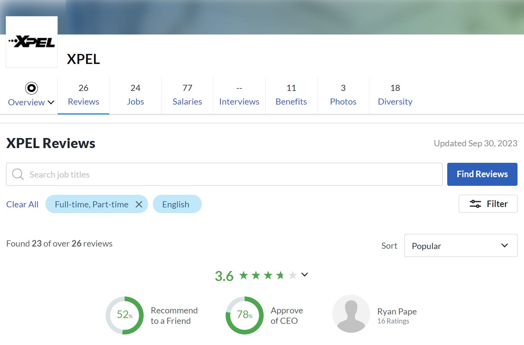Click the filter sliders icon
Viewport: 524px width, 345px height.
[475, 204]
